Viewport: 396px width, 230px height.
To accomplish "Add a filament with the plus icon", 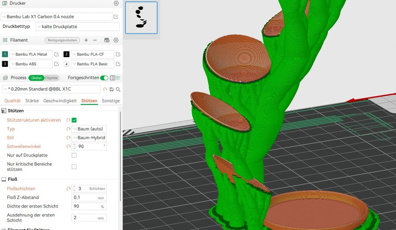I will click(x=86, y=40).
